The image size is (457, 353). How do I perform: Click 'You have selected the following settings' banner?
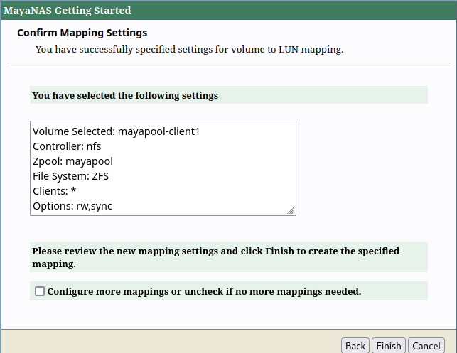[125, 94]
